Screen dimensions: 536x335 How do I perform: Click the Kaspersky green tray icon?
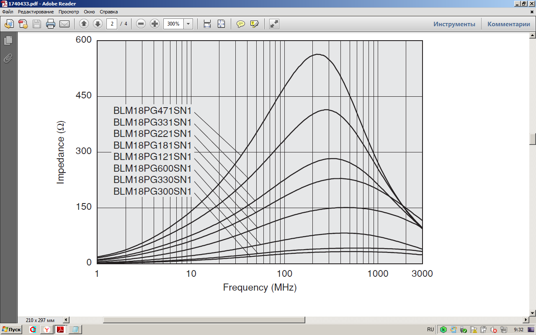coord(443,330)
